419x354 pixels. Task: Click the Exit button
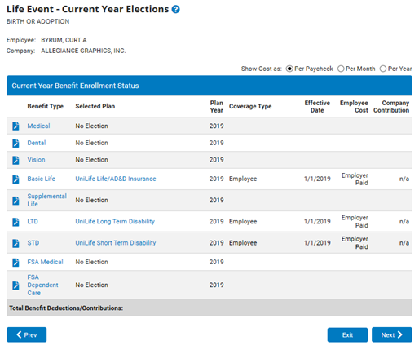point(347,334)
